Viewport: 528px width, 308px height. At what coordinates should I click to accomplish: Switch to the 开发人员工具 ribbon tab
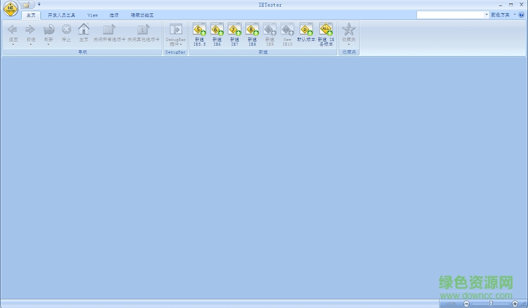click(x=61, y=15)
